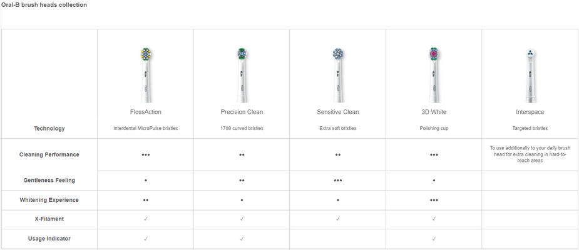The height and width of the screenshot is (250, 579).
Task: Click the Precision Clean brush head image
Action: [x=242, y=74]
